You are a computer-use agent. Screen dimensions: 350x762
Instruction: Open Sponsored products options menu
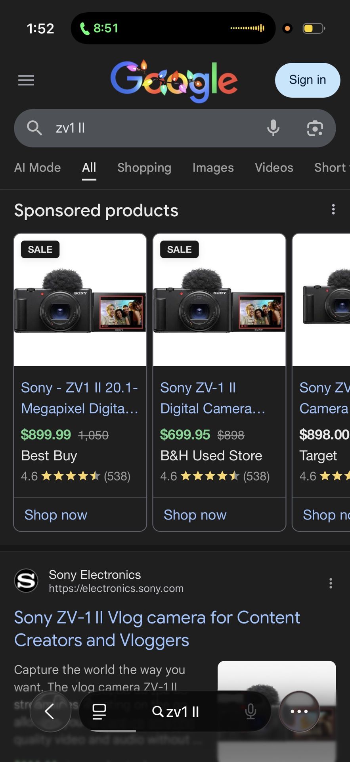(333, 210)
